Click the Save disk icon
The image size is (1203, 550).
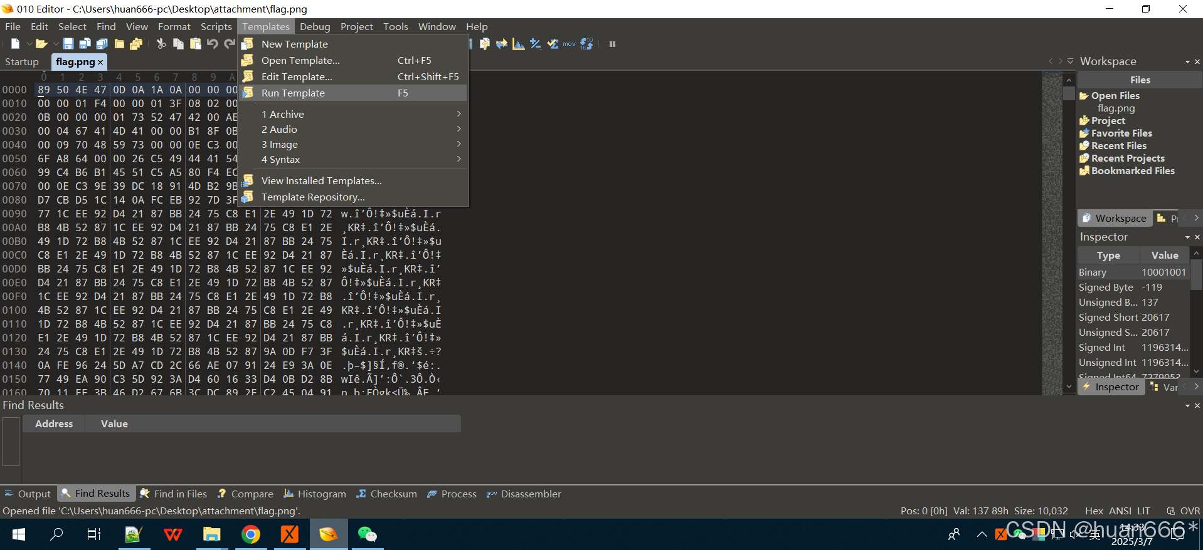tap(68, 44)
